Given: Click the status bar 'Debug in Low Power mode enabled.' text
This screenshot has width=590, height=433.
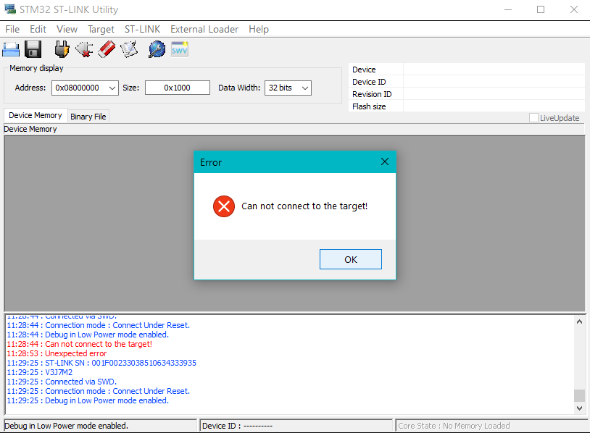Looking at the screenshot, I should tap(66, 426).
